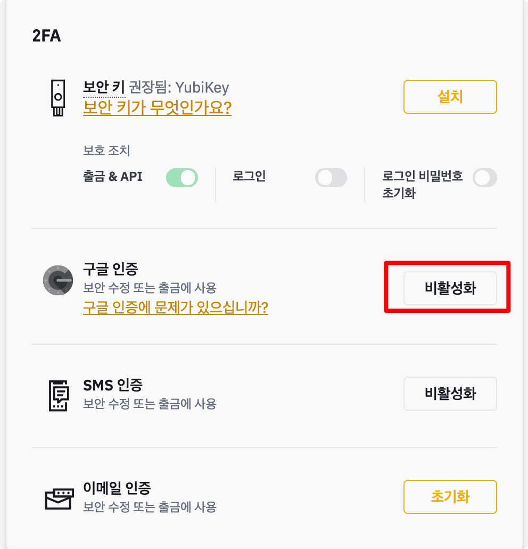Click the 설치 button for security key

pos(450,97)
